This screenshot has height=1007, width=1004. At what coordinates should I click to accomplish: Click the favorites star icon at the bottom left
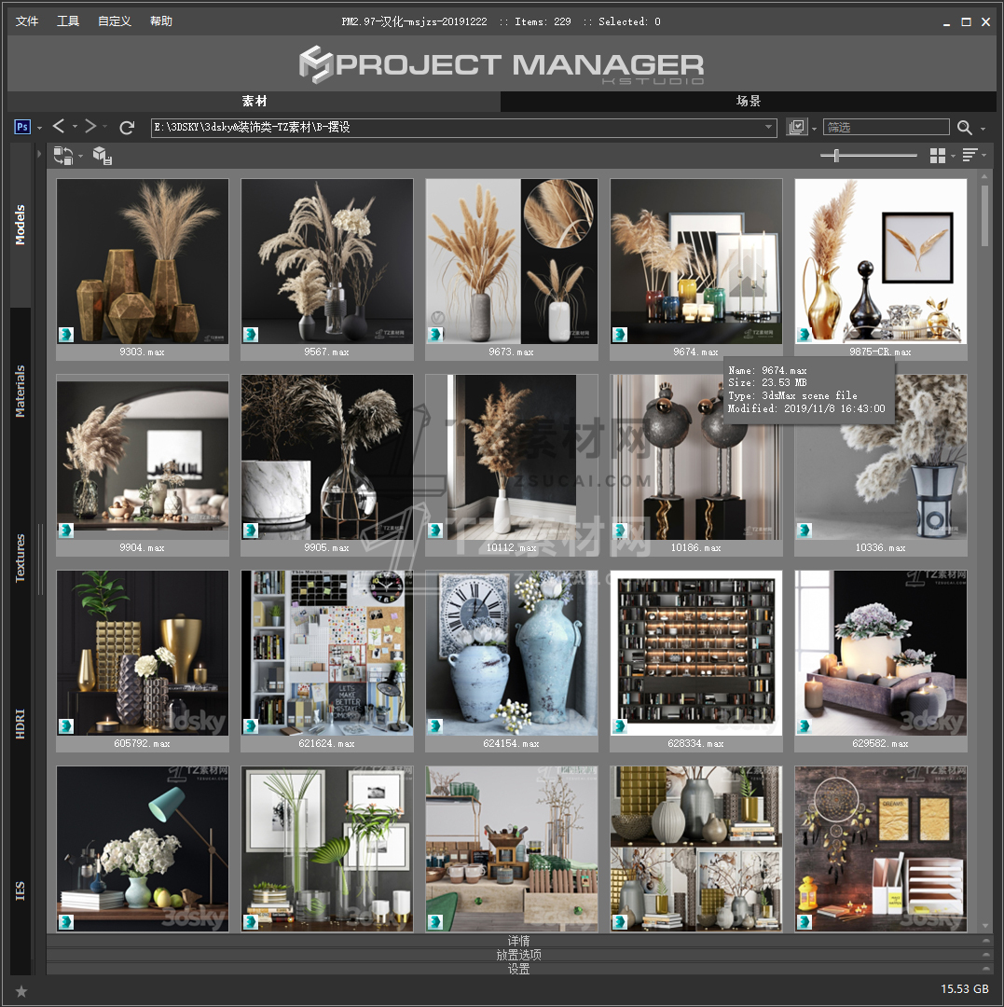[x=21, y=990]
